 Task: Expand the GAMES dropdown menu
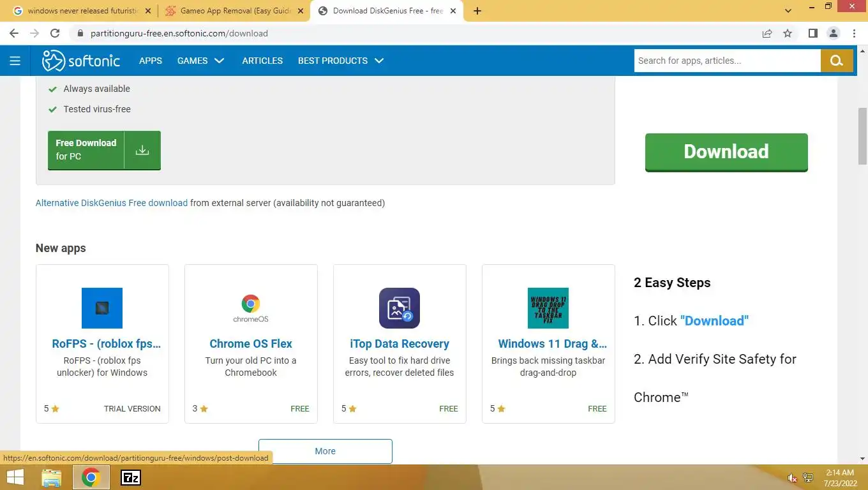(200, 61)
